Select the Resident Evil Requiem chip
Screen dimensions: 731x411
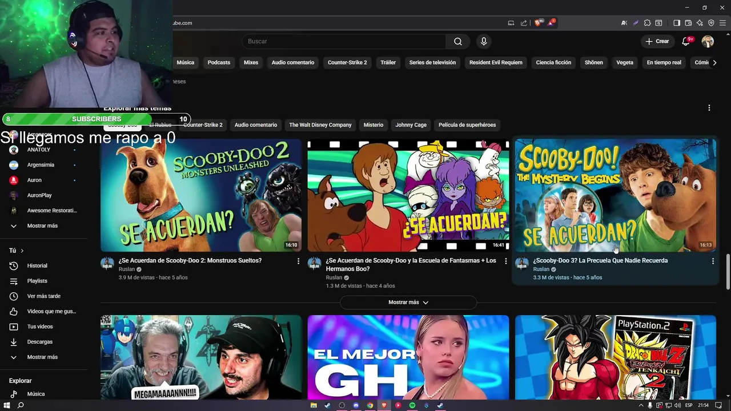click(496, 62)
